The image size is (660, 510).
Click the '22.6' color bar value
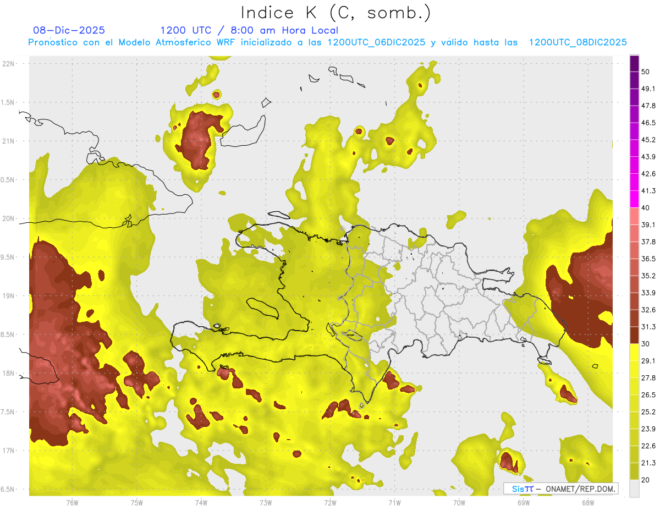(648, 446)
